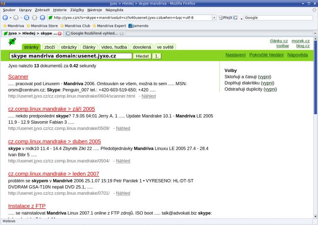Stop loading with the Stop icon

[x=34, y=18]
